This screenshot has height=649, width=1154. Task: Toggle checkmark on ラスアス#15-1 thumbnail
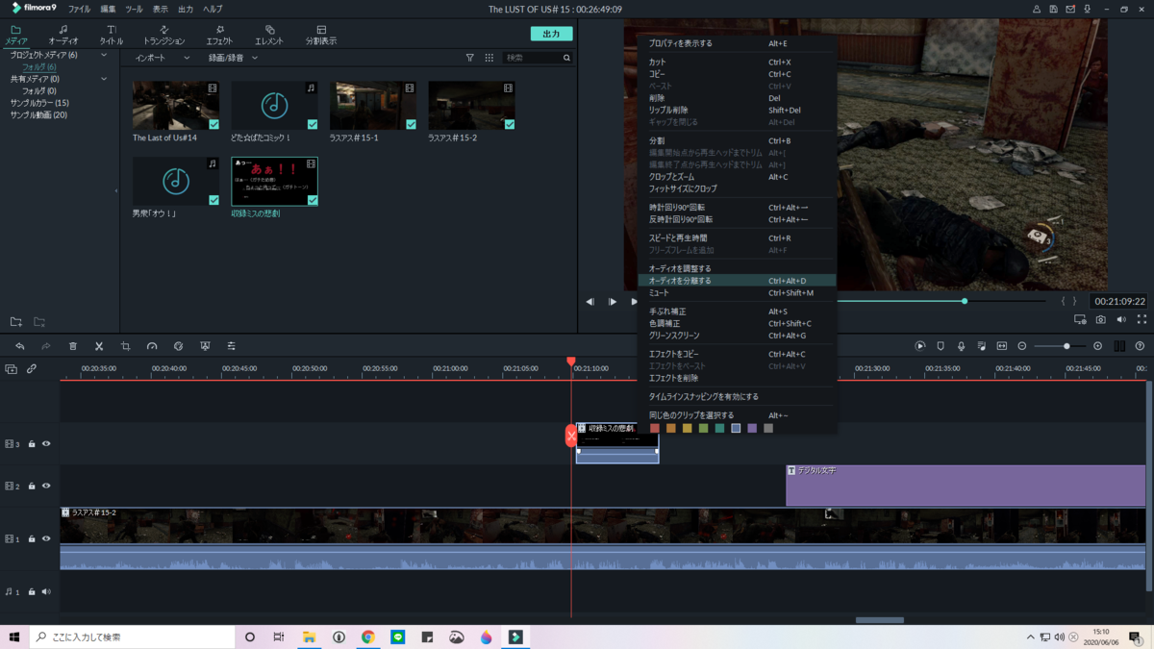click(x=411, y=124)
